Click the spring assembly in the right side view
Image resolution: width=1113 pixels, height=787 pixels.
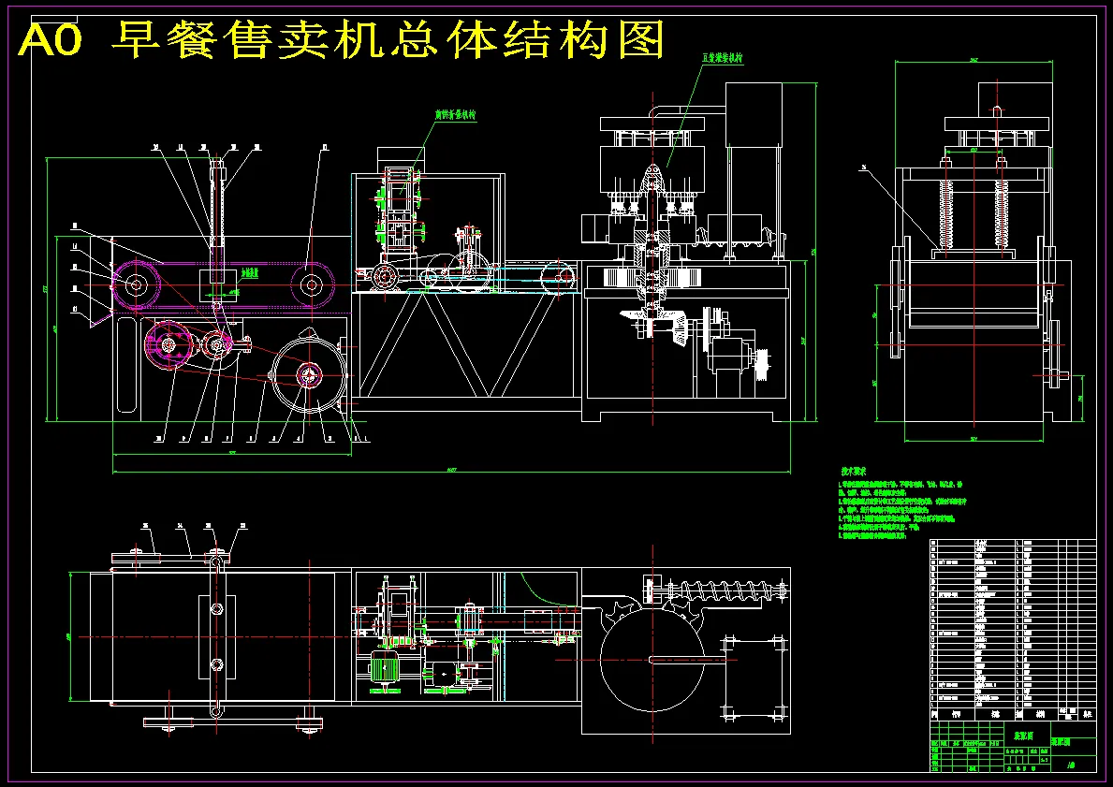tap(947, 211)
